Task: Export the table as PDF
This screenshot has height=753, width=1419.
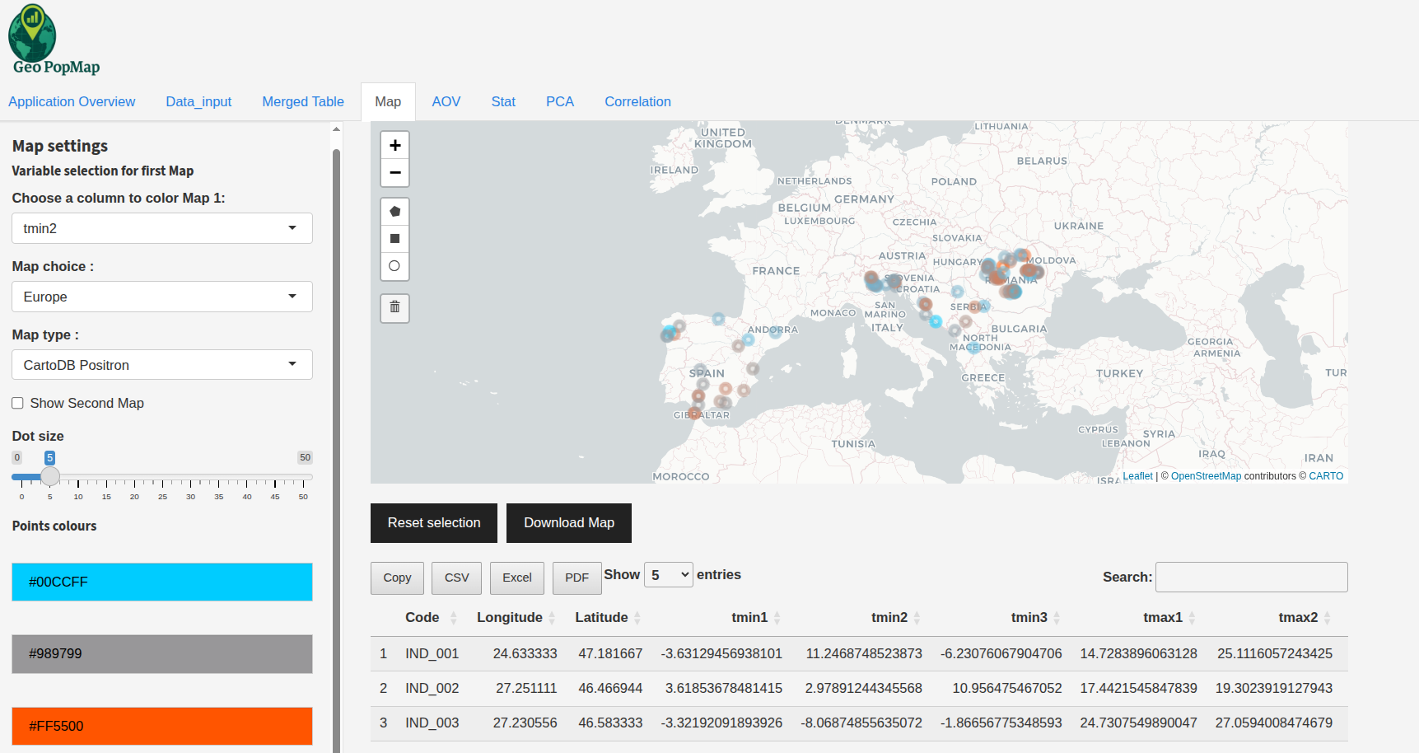Action: (576, 578)
